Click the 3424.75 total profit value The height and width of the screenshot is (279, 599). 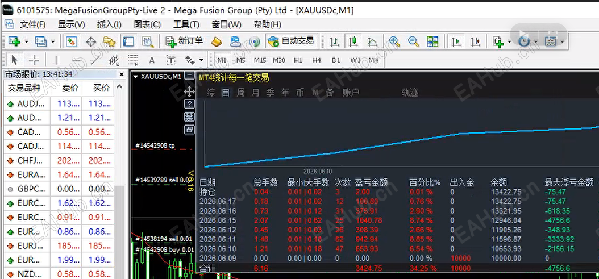[x=369, y=268]
